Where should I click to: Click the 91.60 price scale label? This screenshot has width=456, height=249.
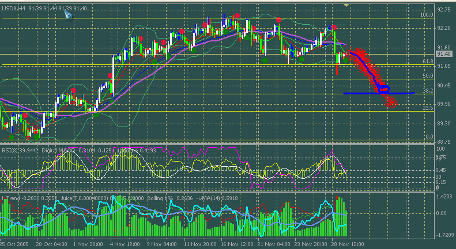pyautogui.click(x=443, y=48)
